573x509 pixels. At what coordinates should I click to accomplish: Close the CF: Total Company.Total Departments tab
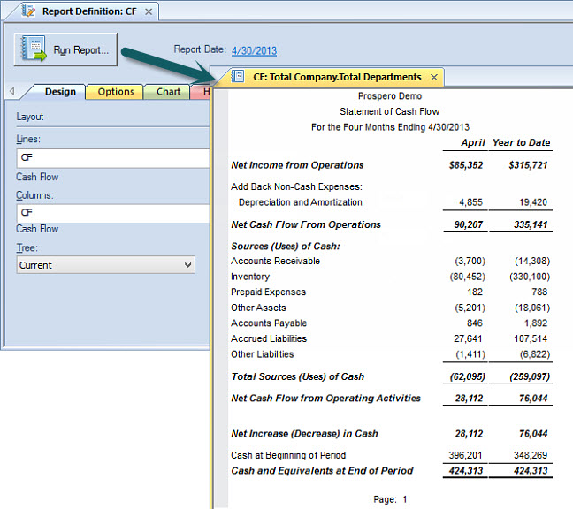point(433,77)
